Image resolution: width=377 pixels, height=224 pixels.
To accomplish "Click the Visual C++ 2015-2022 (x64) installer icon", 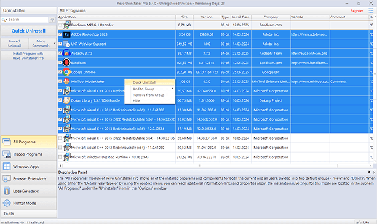I will pos(66,138).
